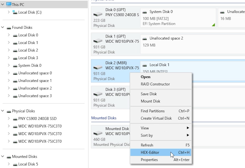The width and height of the screenshot is (245, 168).
Task: Click the System Disk 0 tree icon
Action: pos(15,66)
